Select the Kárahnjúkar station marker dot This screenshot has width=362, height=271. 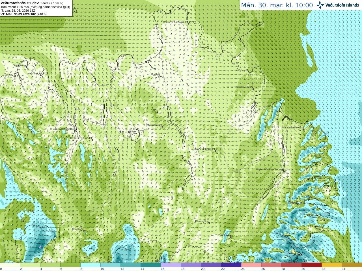pyautogui.click(x=209, y=223)
